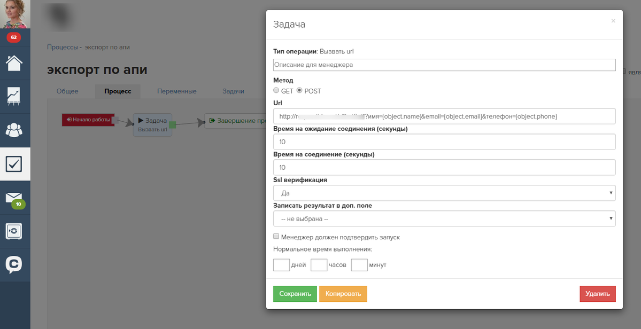Viewport: 641px width, 329px height.
Task: Select the POST method radio button
Action: (300, 90)
